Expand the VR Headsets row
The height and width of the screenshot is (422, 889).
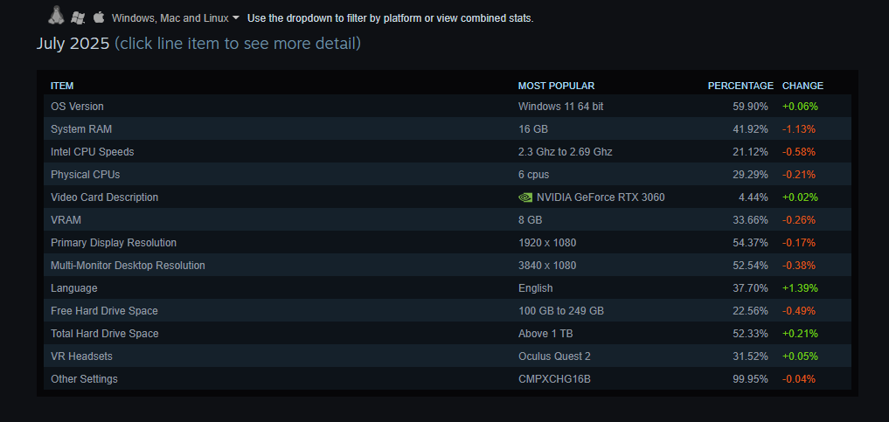(x=448, y=356)
